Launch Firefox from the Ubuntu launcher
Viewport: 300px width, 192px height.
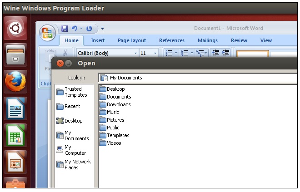pyautogui.click(x=15, y=82)
